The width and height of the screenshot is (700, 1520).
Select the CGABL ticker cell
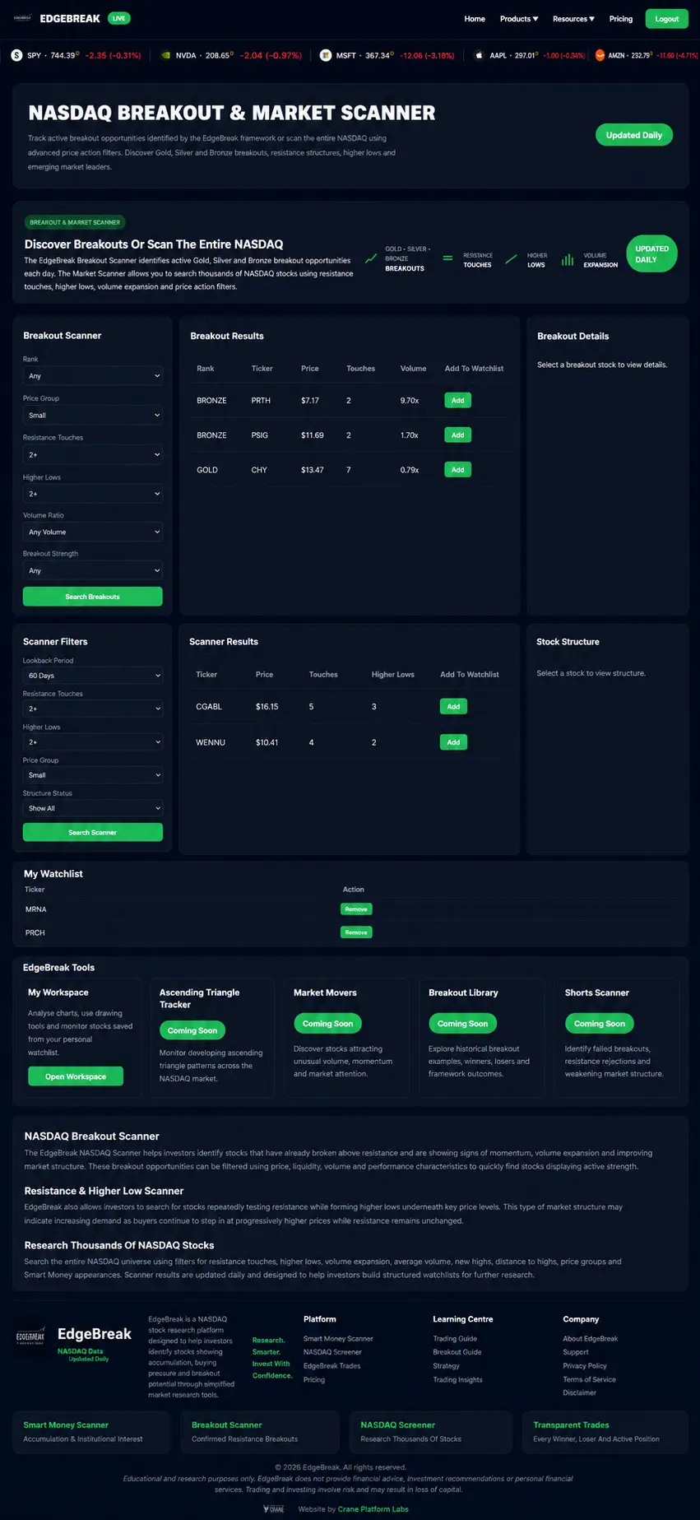pyautogui.click(x=209, y=707)
